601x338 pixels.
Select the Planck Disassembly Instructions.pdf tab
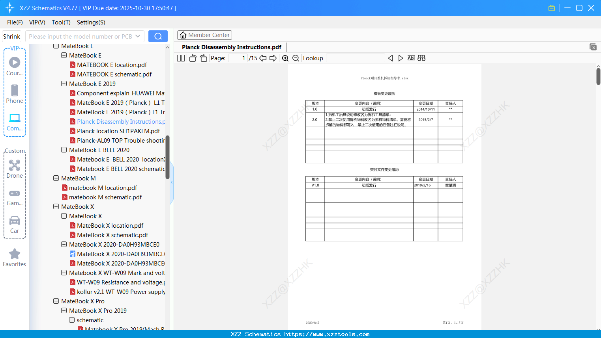[x=232, y=47]
